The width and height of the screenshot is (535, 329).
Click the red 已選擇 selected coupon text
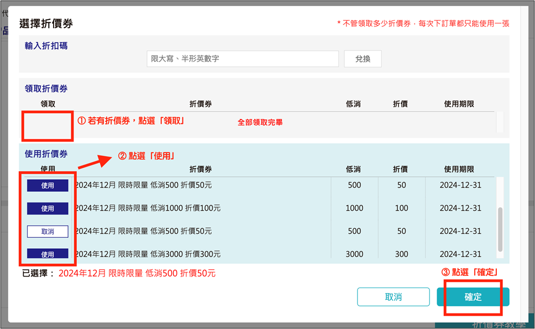pyautogui.click(x=137, y=273)
